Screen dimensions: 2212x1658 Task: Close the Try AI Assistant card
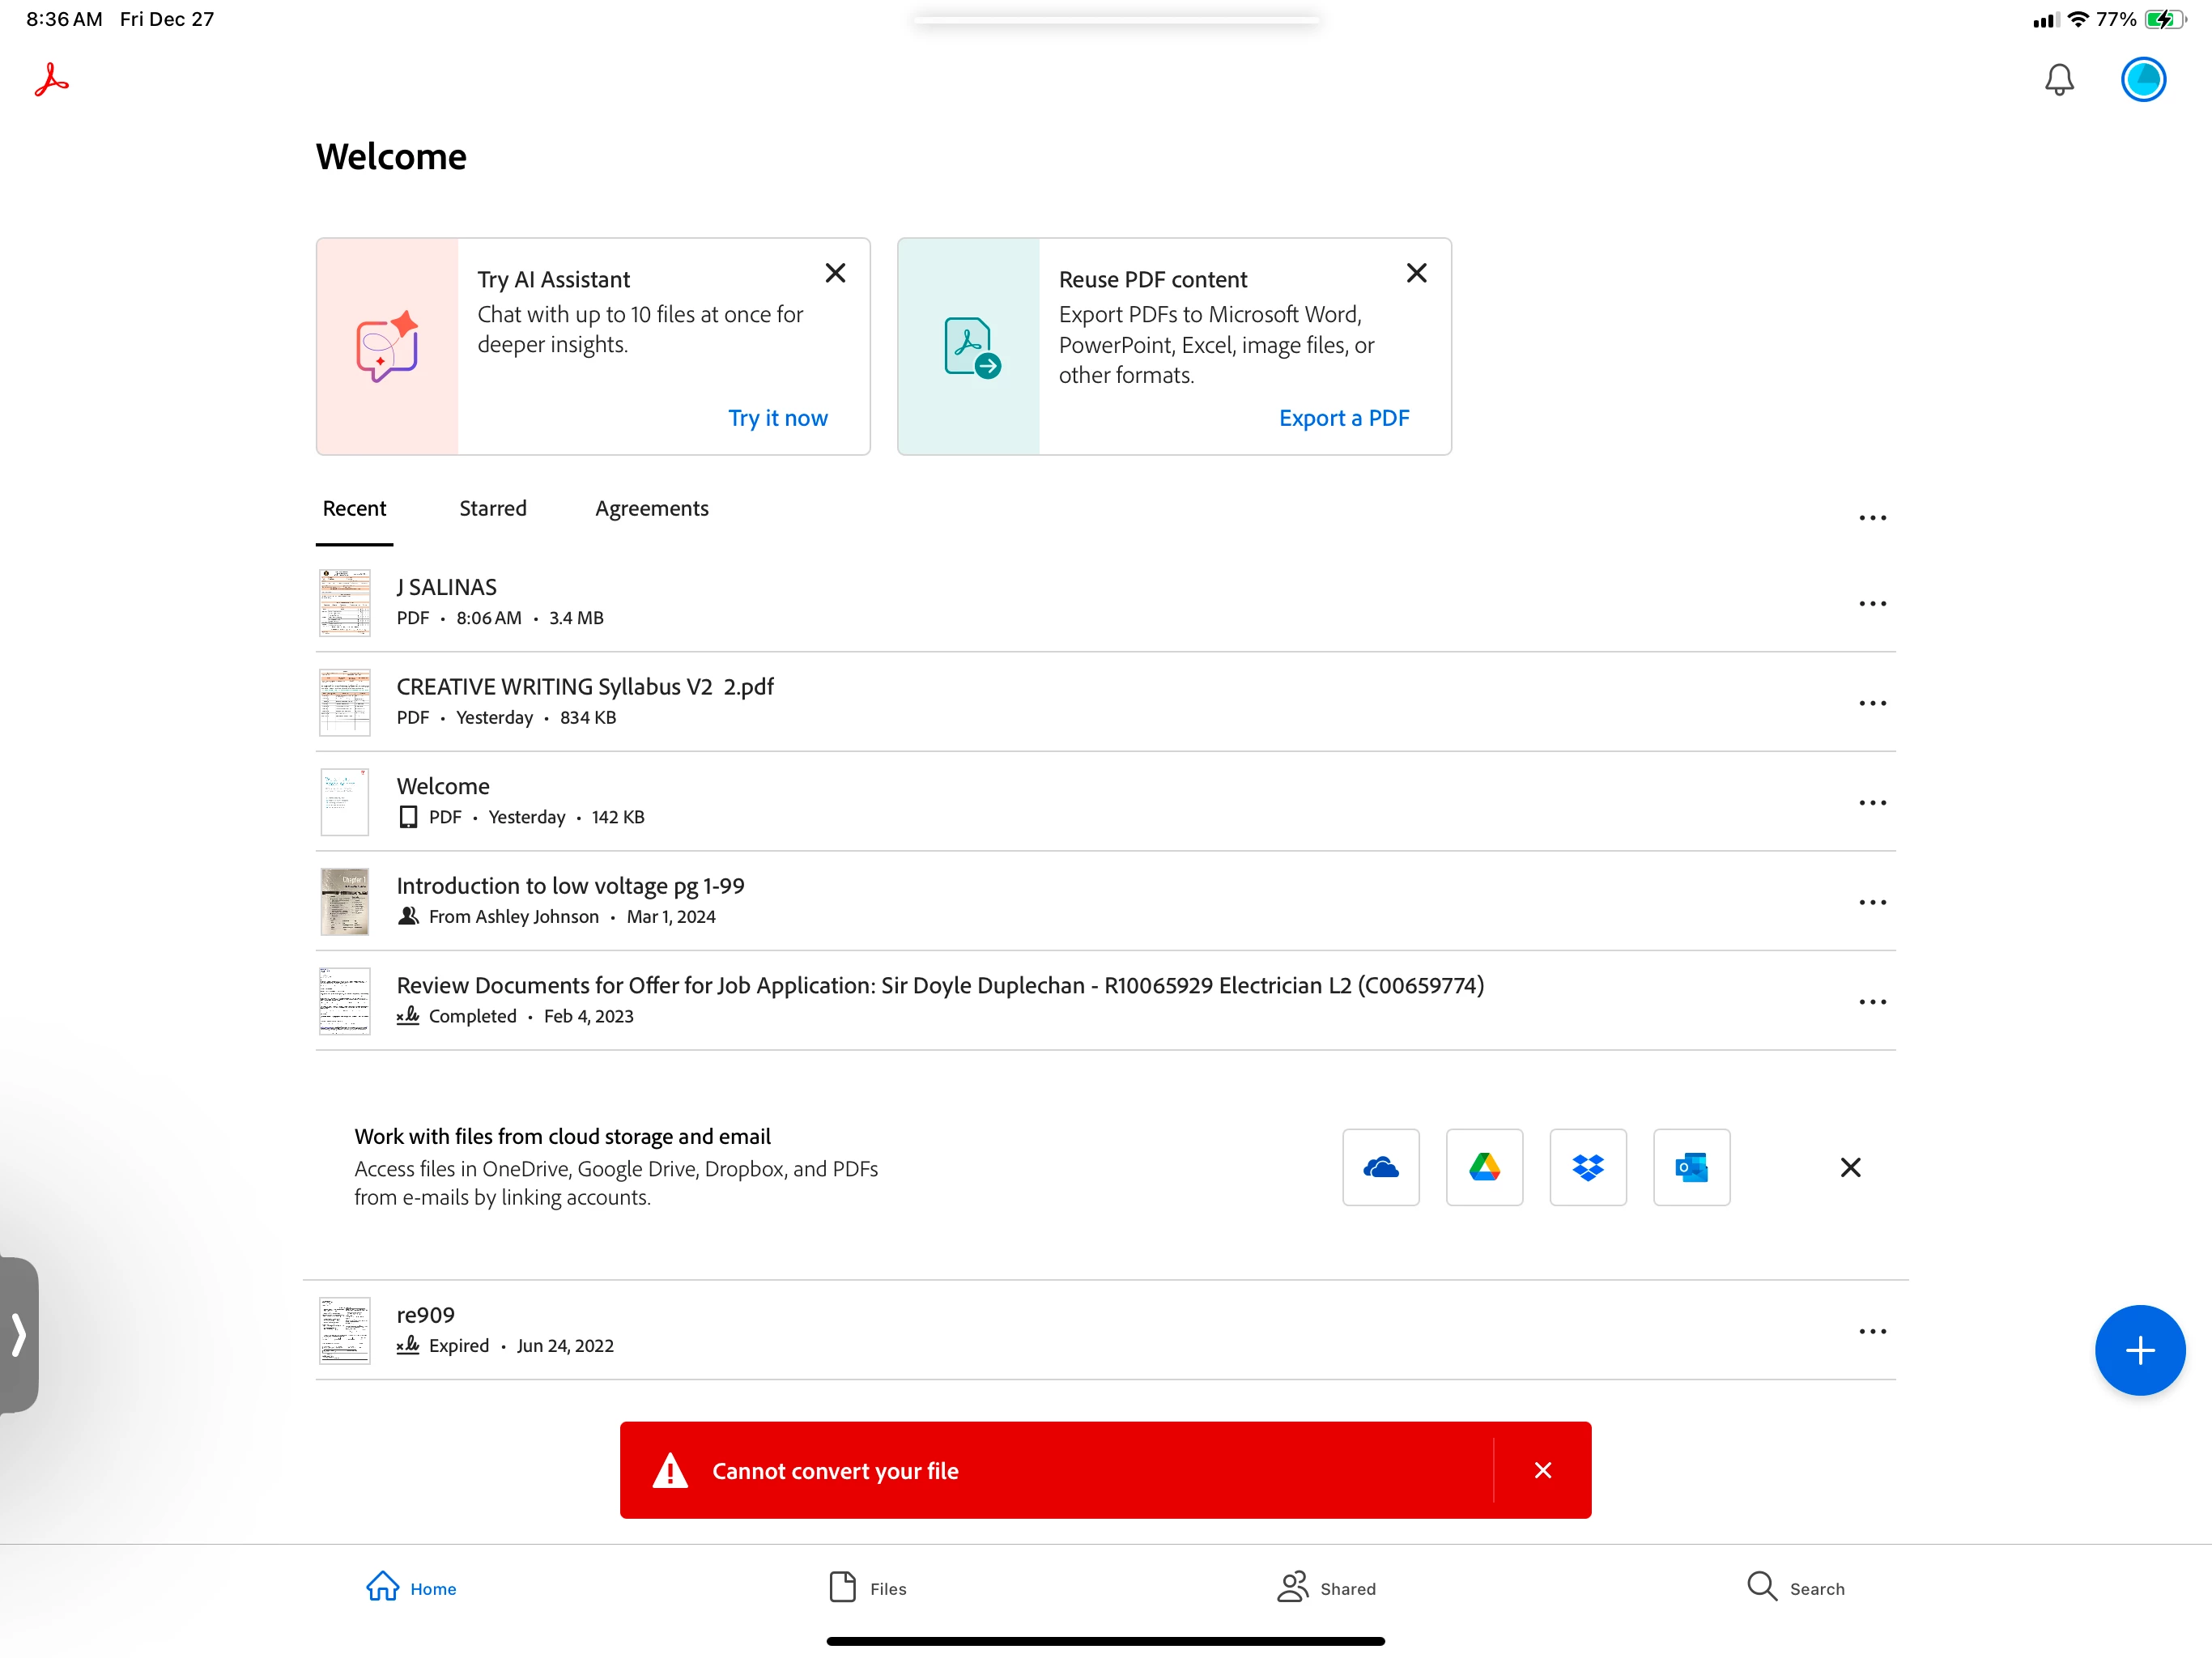pos(835,273)
